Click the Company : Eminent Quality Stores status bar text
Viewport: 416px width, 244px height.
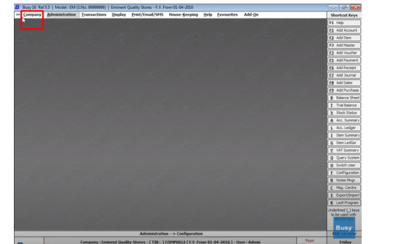tap(170, 242)
